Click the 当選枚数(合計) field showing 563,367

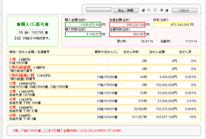point(127,34)
